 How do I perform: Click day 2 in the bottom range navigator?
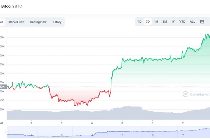31,135
